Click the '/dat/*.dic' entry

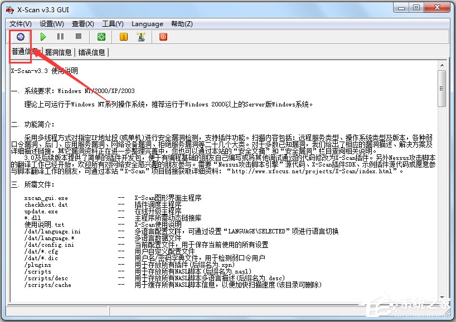[x=41, y=258]
